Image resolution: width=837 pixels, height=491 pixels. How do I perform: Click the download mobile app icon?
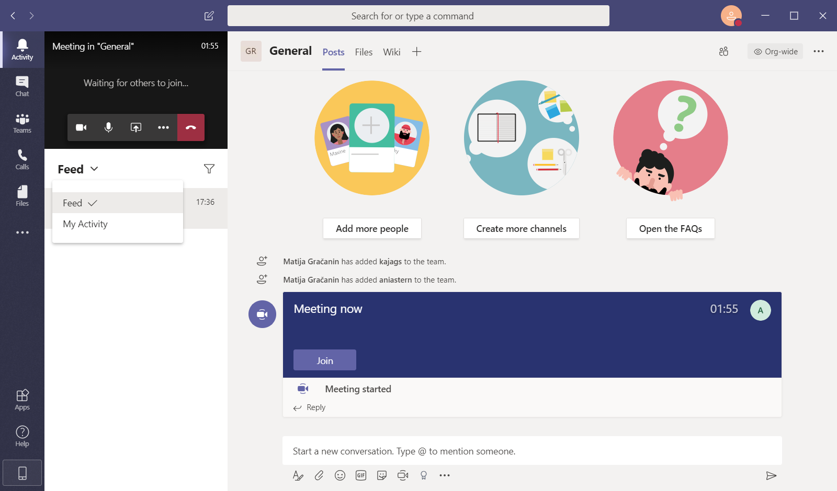point(22,473)
